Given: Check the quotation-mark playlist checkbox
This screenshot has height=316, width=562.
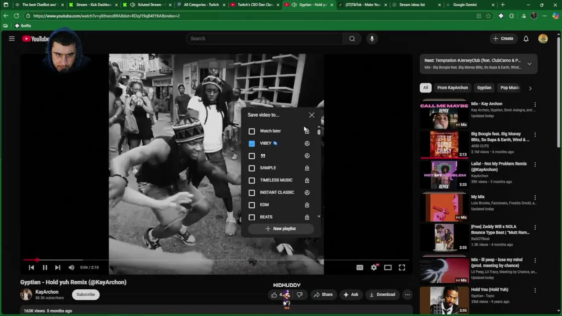Looking at the screenshot, I should pos(252,156).
